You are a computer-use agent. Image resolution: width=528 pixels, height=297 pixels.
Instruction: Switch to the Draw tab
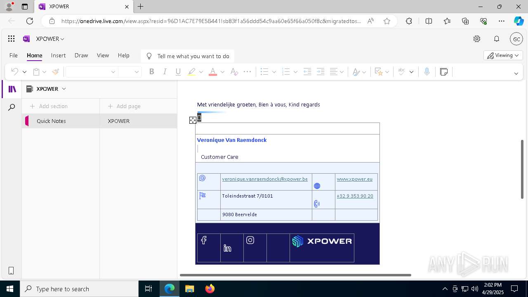(x=81, y=55)
